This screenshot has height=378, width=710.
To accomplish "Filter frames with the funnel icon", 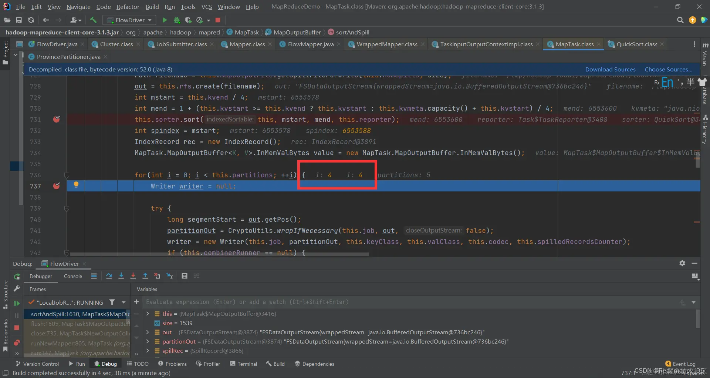I will coord(112,302).
